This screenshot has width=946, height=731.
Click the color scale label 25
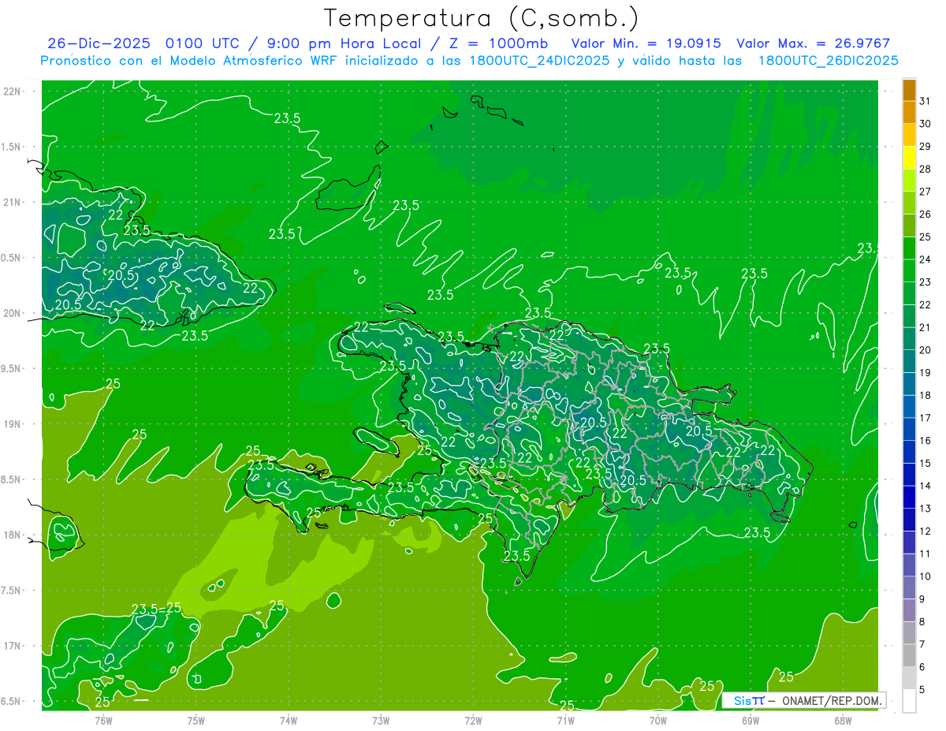(926, 237)
